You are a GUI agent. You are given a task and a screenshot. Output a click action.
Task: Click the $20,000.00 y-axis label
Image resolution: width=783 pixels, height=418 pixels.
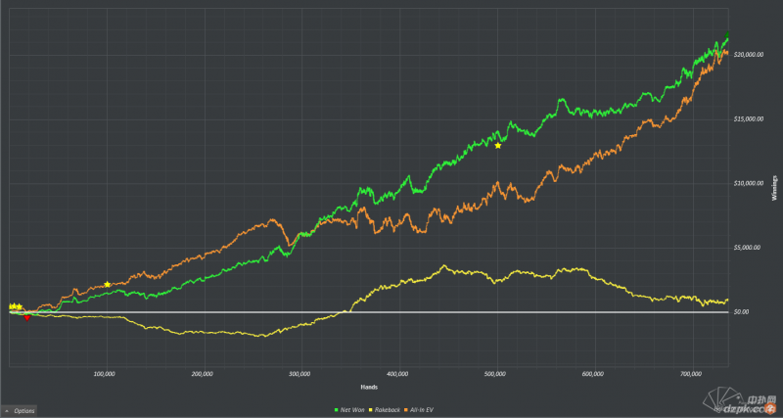[x=748, y=55]
